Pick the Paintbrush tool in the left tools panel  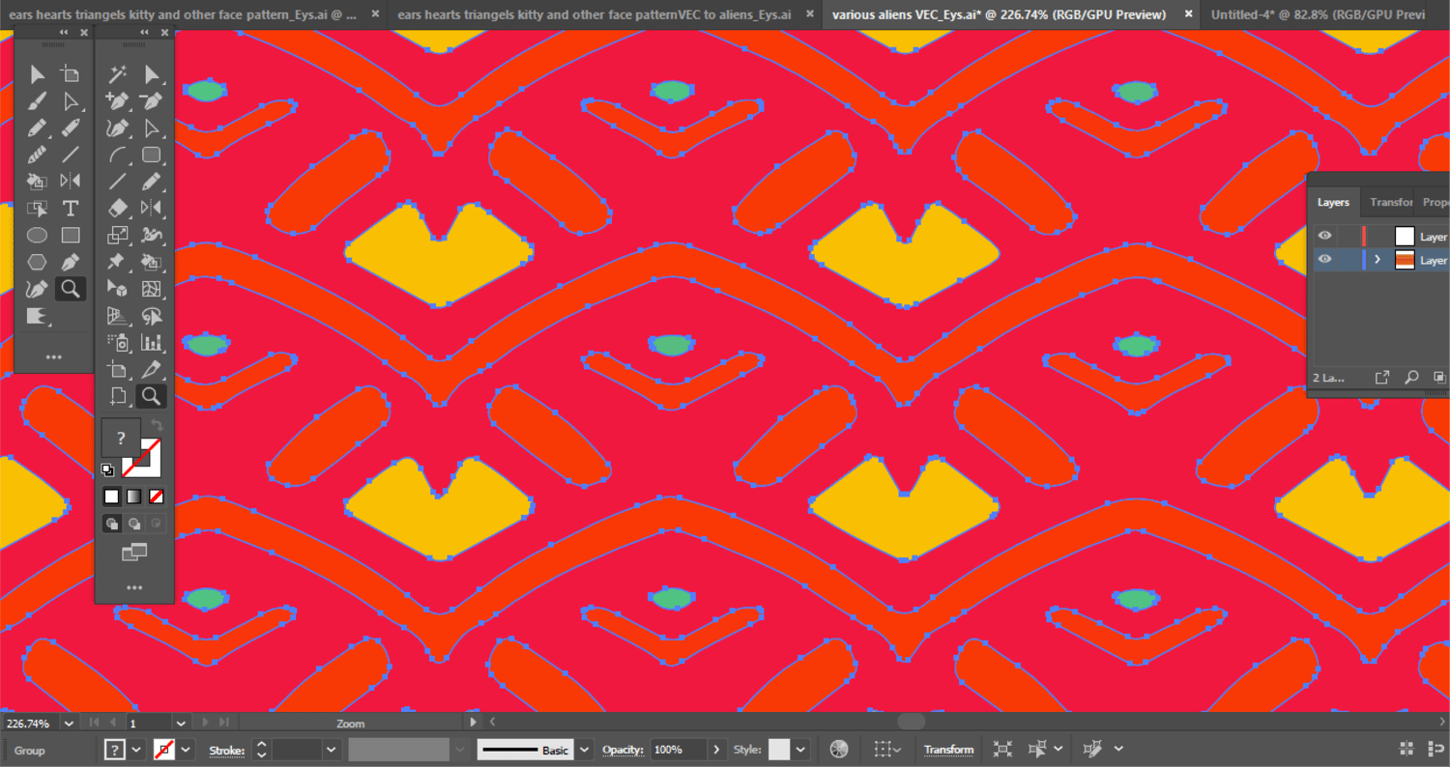pyautogui.click(x=37, y=101)
